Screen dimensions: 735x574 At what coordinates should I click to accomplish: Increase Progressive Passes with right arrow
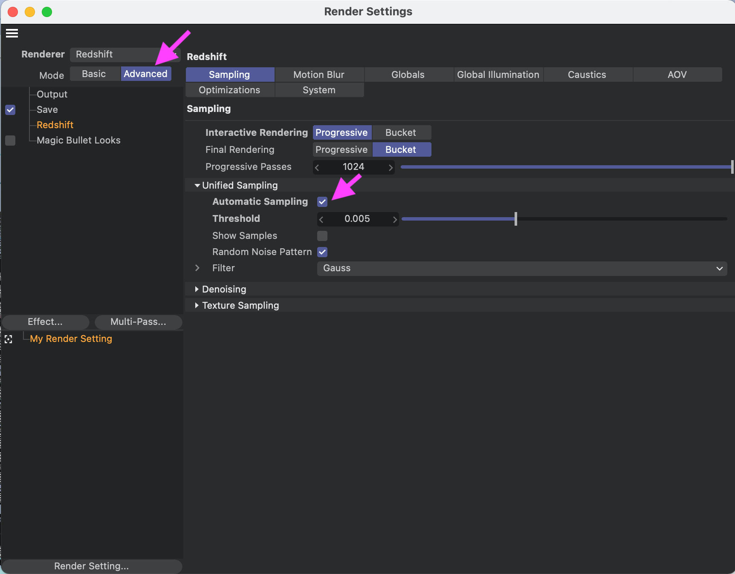pyautogui.click(x=391, y=167)
